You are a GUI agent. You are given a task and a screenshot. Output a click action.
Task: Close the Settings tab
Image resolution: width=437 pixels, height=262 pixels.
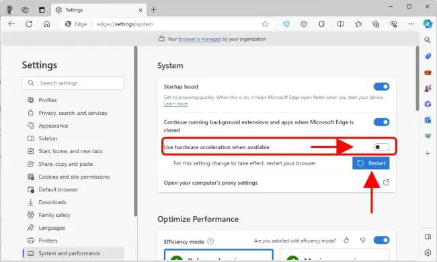click(141, 10)
